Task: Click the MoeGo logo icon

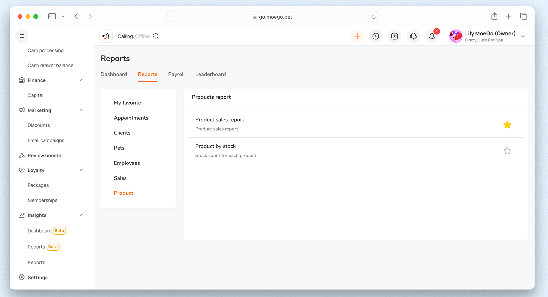Action: (106, 36)
